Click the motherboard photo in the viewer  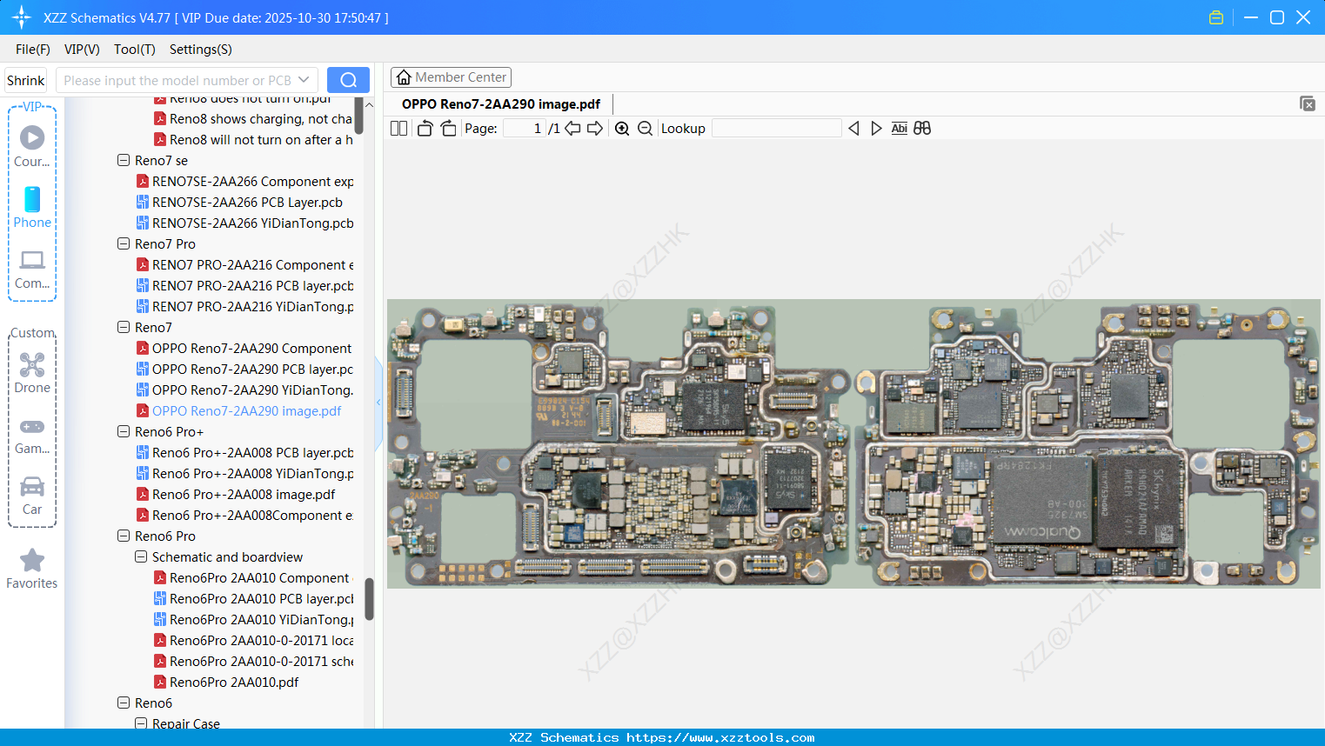853,443
